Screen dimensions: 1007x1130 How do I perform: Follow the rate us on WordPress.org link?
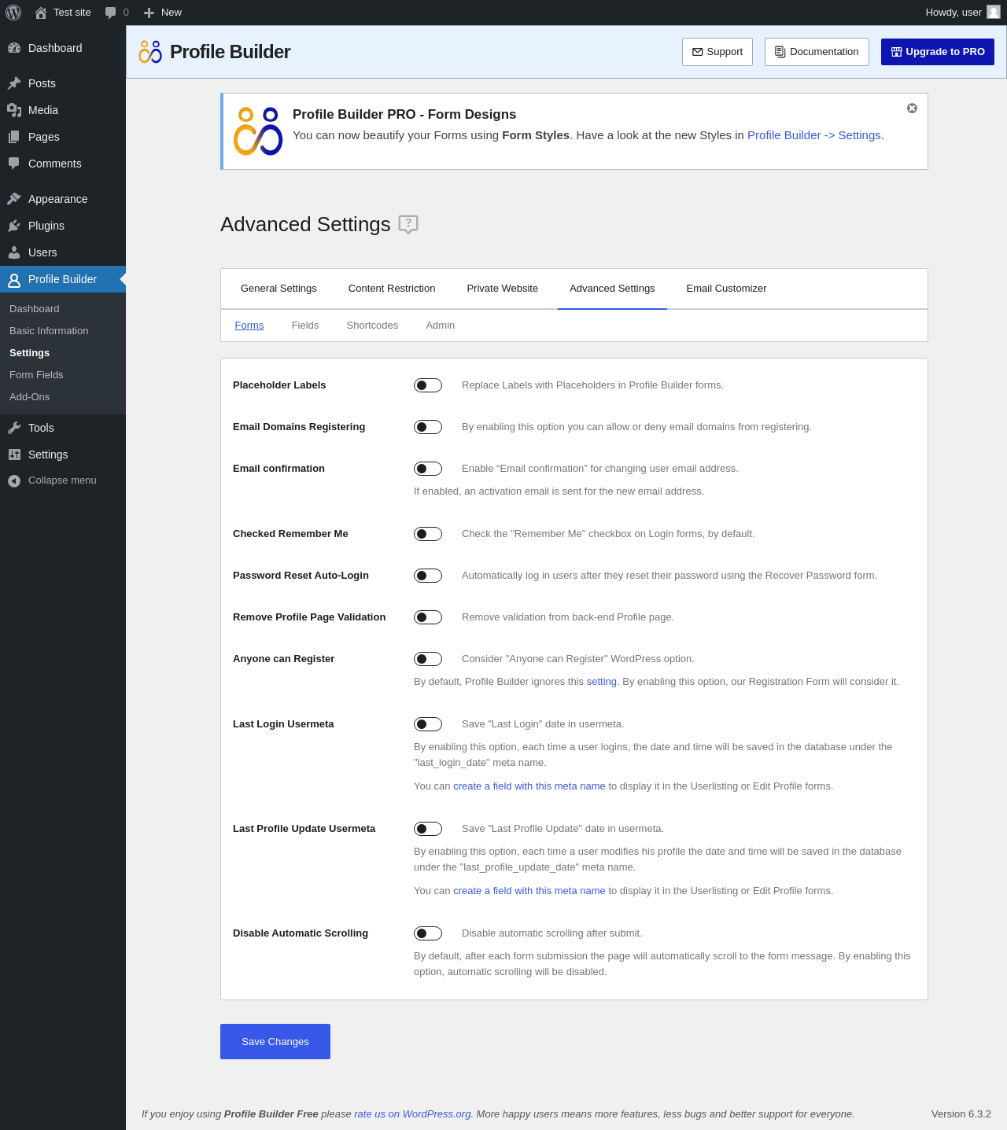(x=412, y=1114)
